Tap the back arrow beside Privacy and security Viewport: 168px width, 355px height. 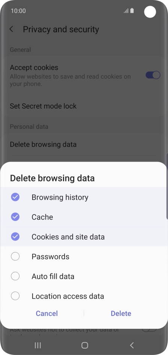pos(11,29)
